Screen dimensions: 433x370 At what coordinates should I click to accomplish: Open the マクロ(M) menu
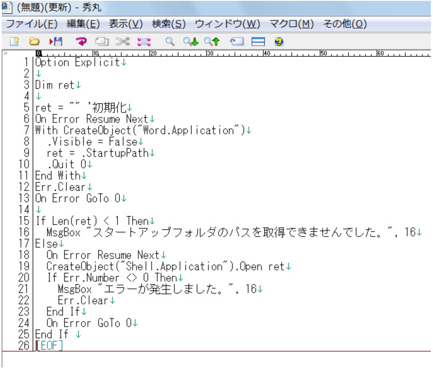291,24
